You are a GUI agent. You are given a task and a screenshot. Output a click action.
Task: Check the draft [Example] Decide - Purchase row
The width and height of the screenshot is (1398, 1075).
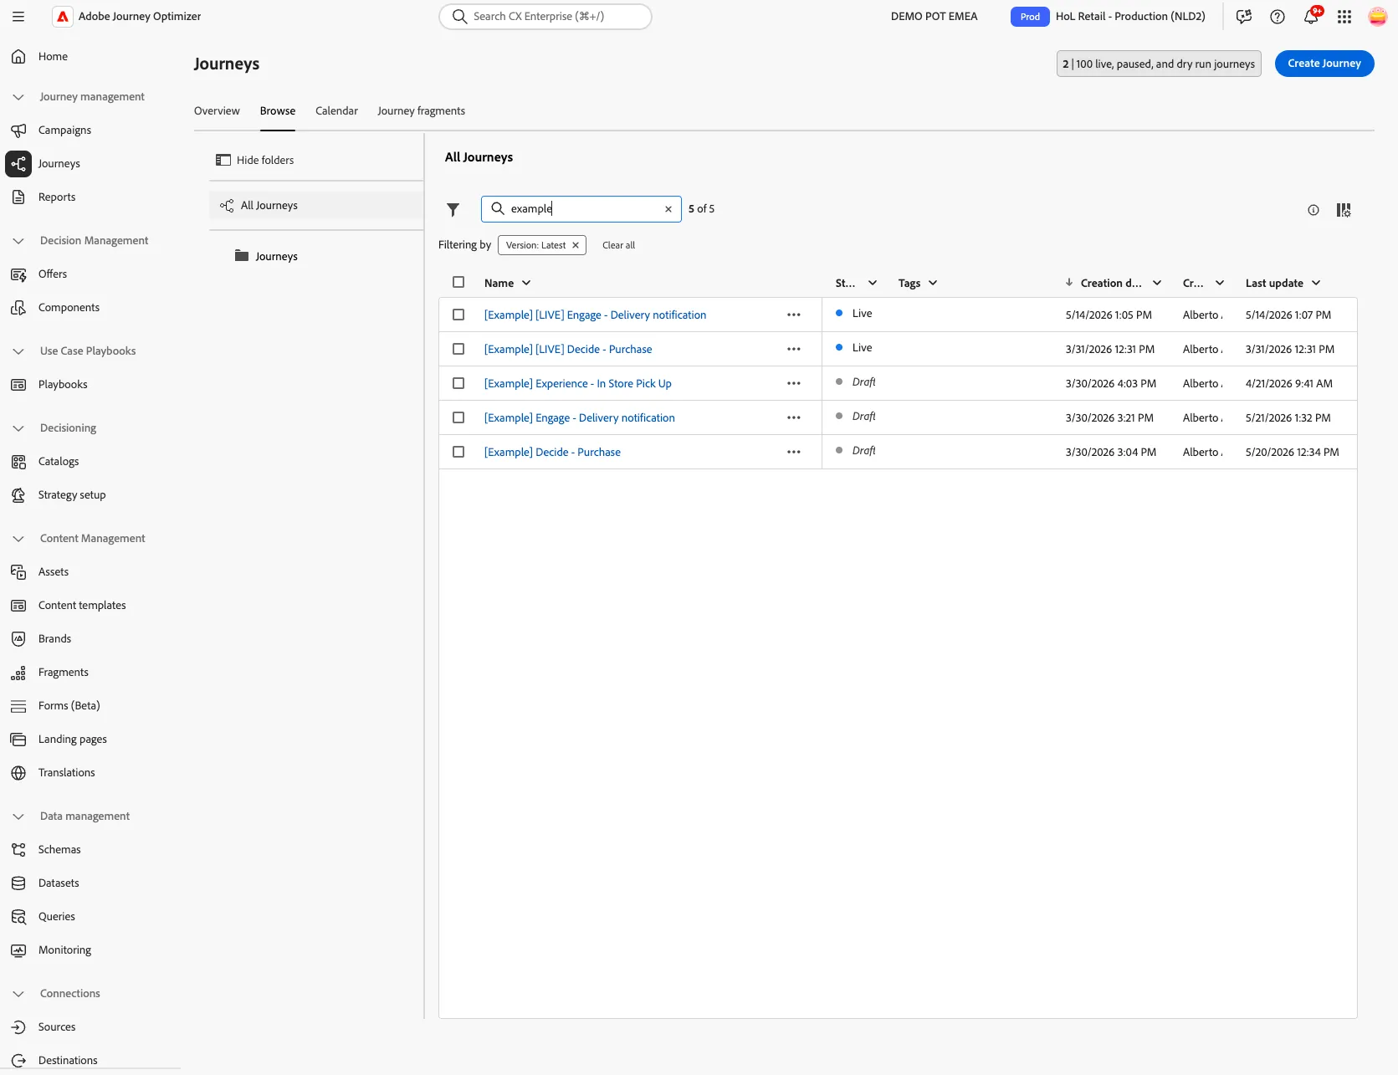[458, 452]
